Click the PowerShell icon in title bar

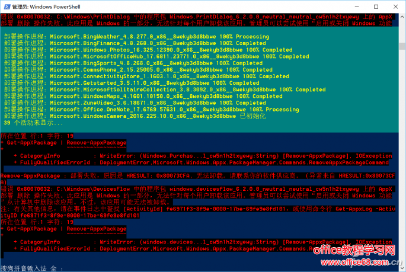tap(7, 7)
